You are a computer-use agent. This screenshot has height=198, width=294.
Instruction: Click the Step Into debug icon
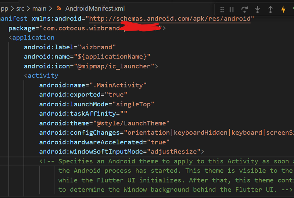click(257, 10)
